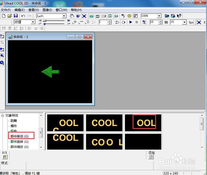The image size is (207, 175).
Task: Toggle the reveal eye-slash icon beside frame count
Action: pos(144,22)
